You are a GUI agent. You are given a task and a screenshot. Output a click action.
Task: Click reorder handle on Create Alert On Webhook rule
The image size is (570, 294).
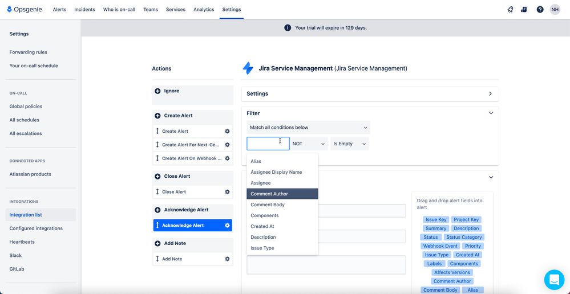point(157,158)
